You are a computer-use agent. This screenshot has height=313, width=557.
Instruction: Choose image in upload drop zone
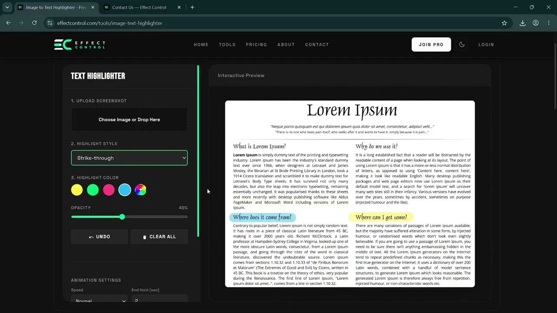click(x=129, y=120)
